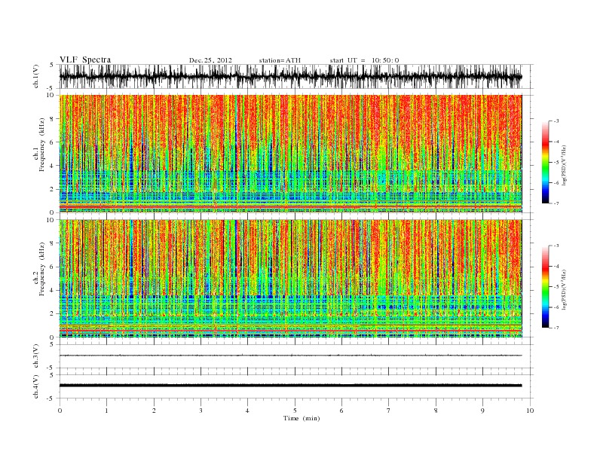The width and height of the screenshot is (597, 461).
Task: Click time axis tick label "5"
Action: (295, 411)
